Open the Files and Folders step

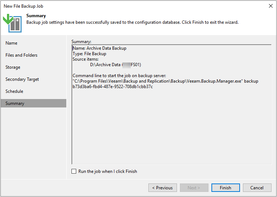click(21, 55)
